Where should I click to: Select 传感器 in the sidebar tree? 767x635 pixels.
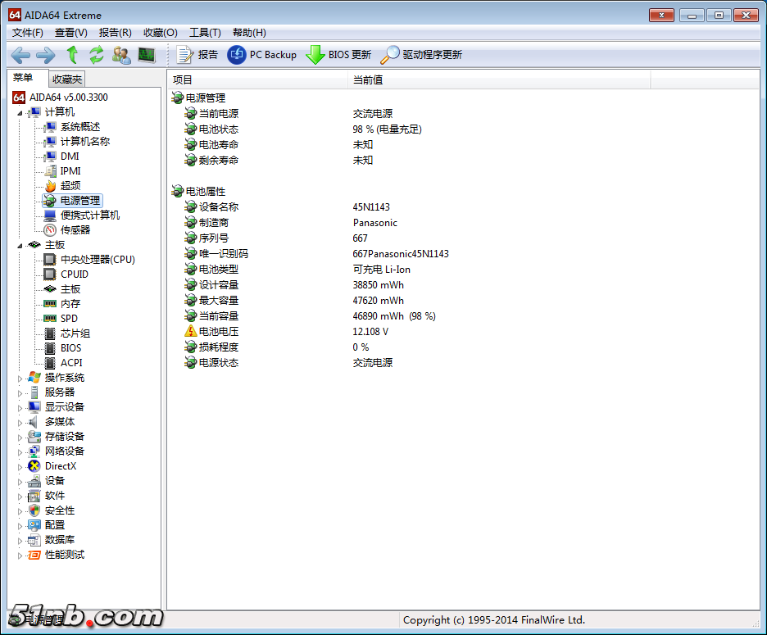(75, 230)
